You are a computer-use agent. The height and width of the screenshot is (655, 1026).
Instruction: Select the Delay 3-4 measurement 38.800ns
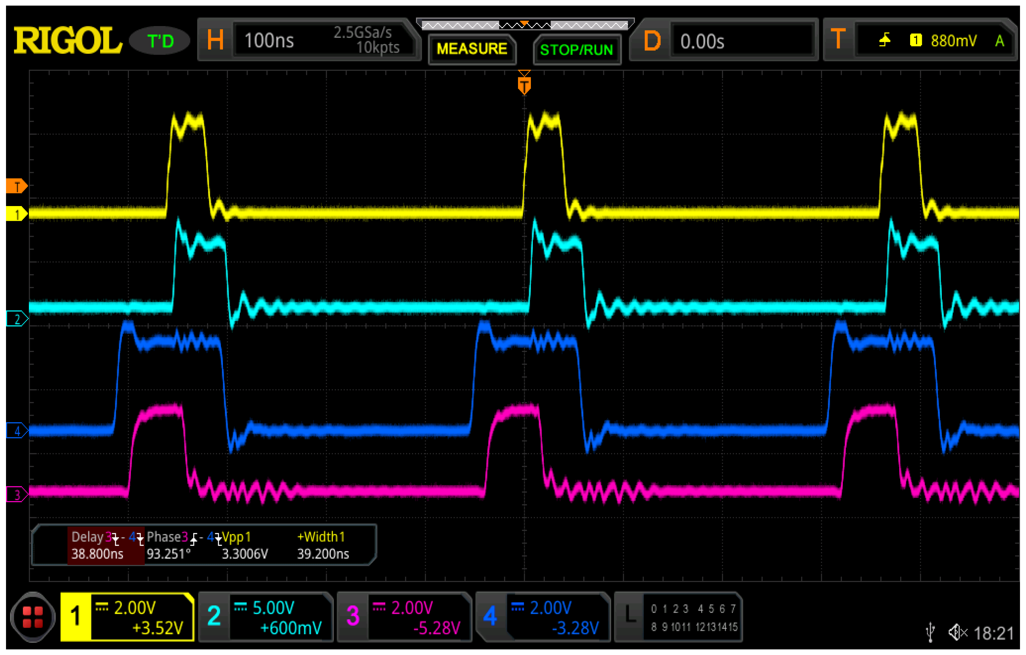[x=106, y=546]
